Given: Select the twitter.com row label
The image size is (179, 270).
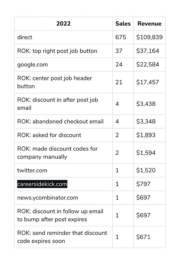Looking at the screenshot, I should point(32,170).
